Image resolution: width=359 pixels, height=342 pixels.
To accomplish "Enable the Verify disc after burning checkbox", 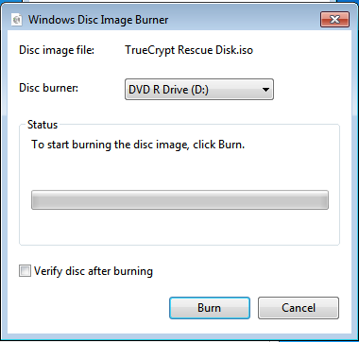I will [25, 271].
